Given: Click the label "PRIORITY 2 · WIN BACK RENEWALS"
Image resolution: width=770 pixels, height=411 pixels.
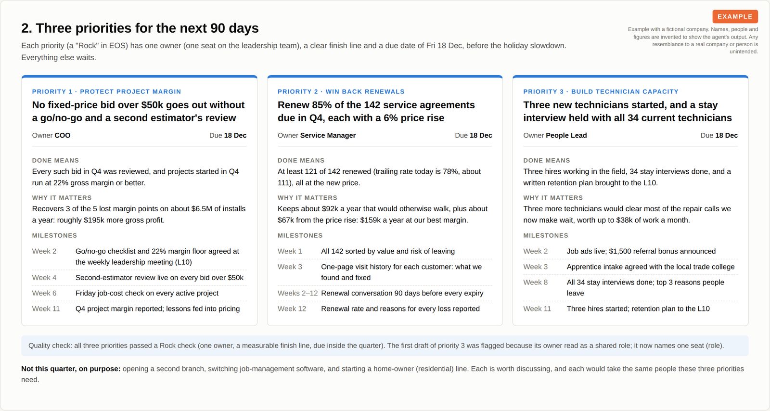Looking at the screenshot, I should tap(341, 91).
